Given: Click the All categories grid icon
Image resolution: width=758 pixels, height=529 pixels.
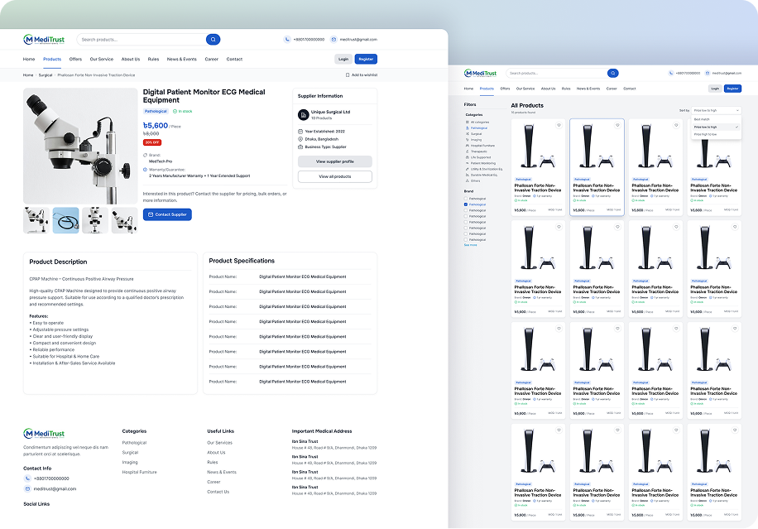Looking at the screenshot, I should point(468,123).
